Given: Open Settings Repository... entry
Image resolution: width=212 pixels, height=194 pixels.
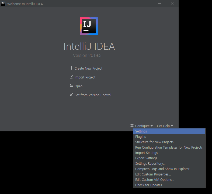Looking at the screenshot, I should pyautogui.click(x=169, y=164).
